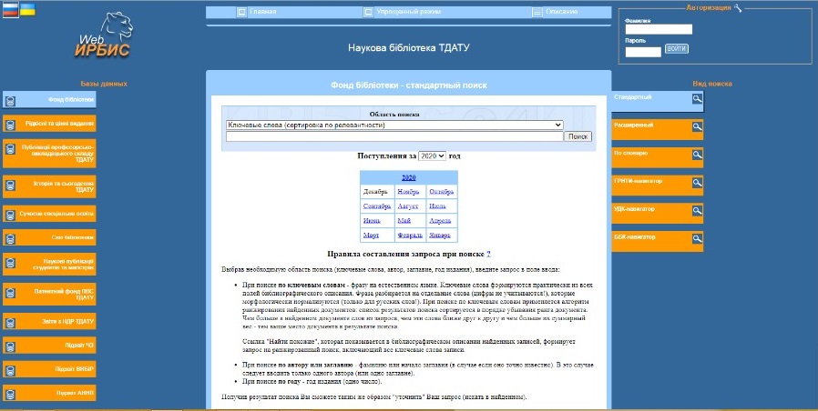
Task: Click the ВОЙТИ login button
Action: [x=677, y=48]
